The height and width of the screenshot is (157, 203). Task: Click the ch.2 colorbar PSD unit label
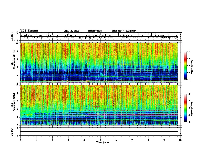192,109
